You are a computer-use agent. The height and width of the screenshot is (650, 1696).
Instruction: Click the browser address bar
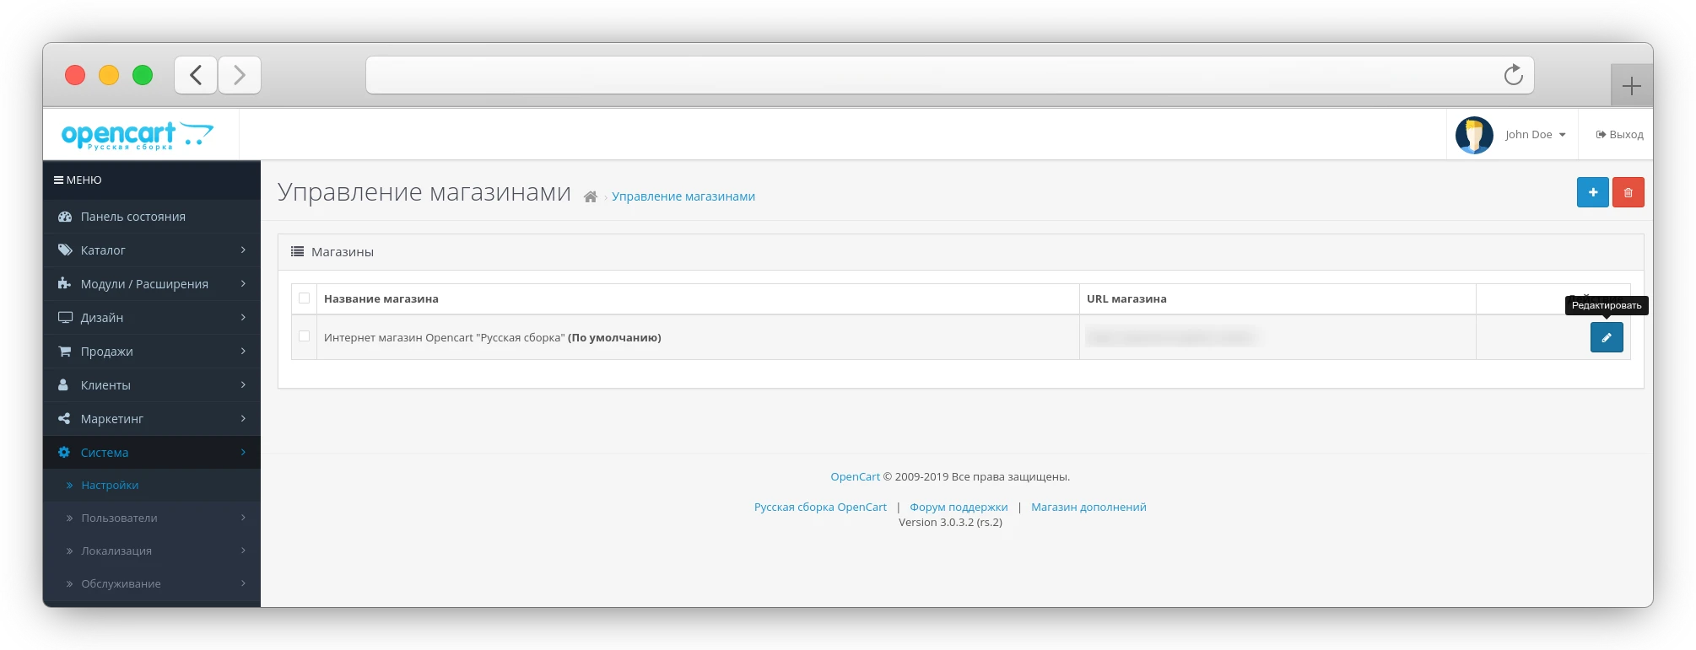[928, 76]
